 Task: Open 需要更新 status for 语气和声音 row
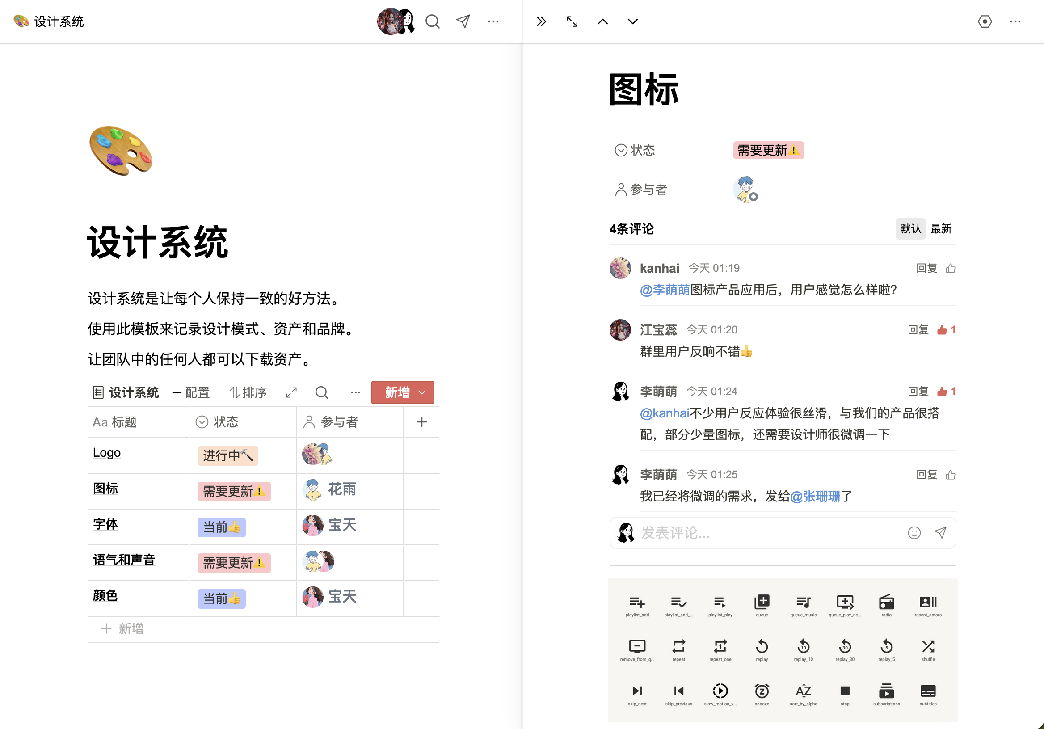[234, 563]
